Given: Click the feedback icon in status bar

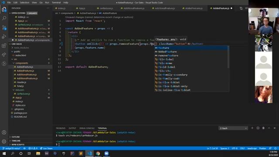Looking at the screenshot, I should 270,148.
